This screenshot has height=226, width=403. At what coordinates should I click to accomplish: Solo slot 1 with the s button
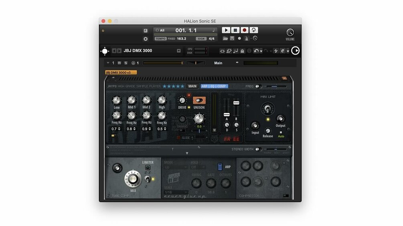126,63
